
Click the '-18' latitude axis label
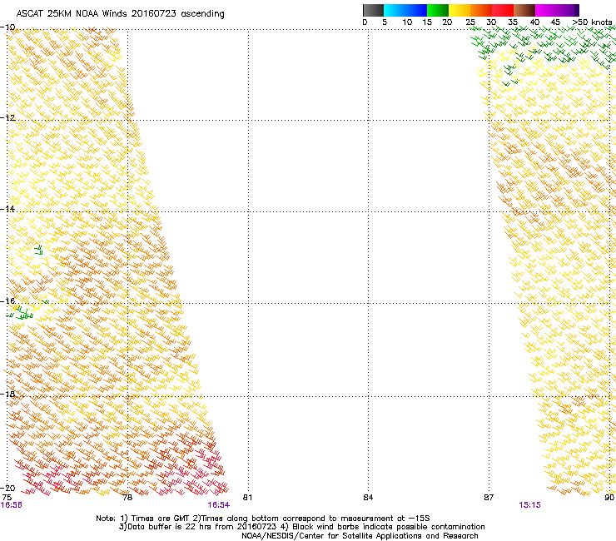pos(7,394)
